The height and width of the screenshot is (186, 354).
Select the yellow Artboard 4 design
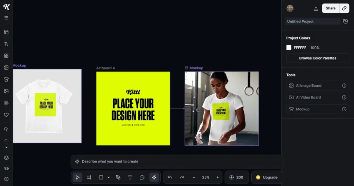pos(133,109)
